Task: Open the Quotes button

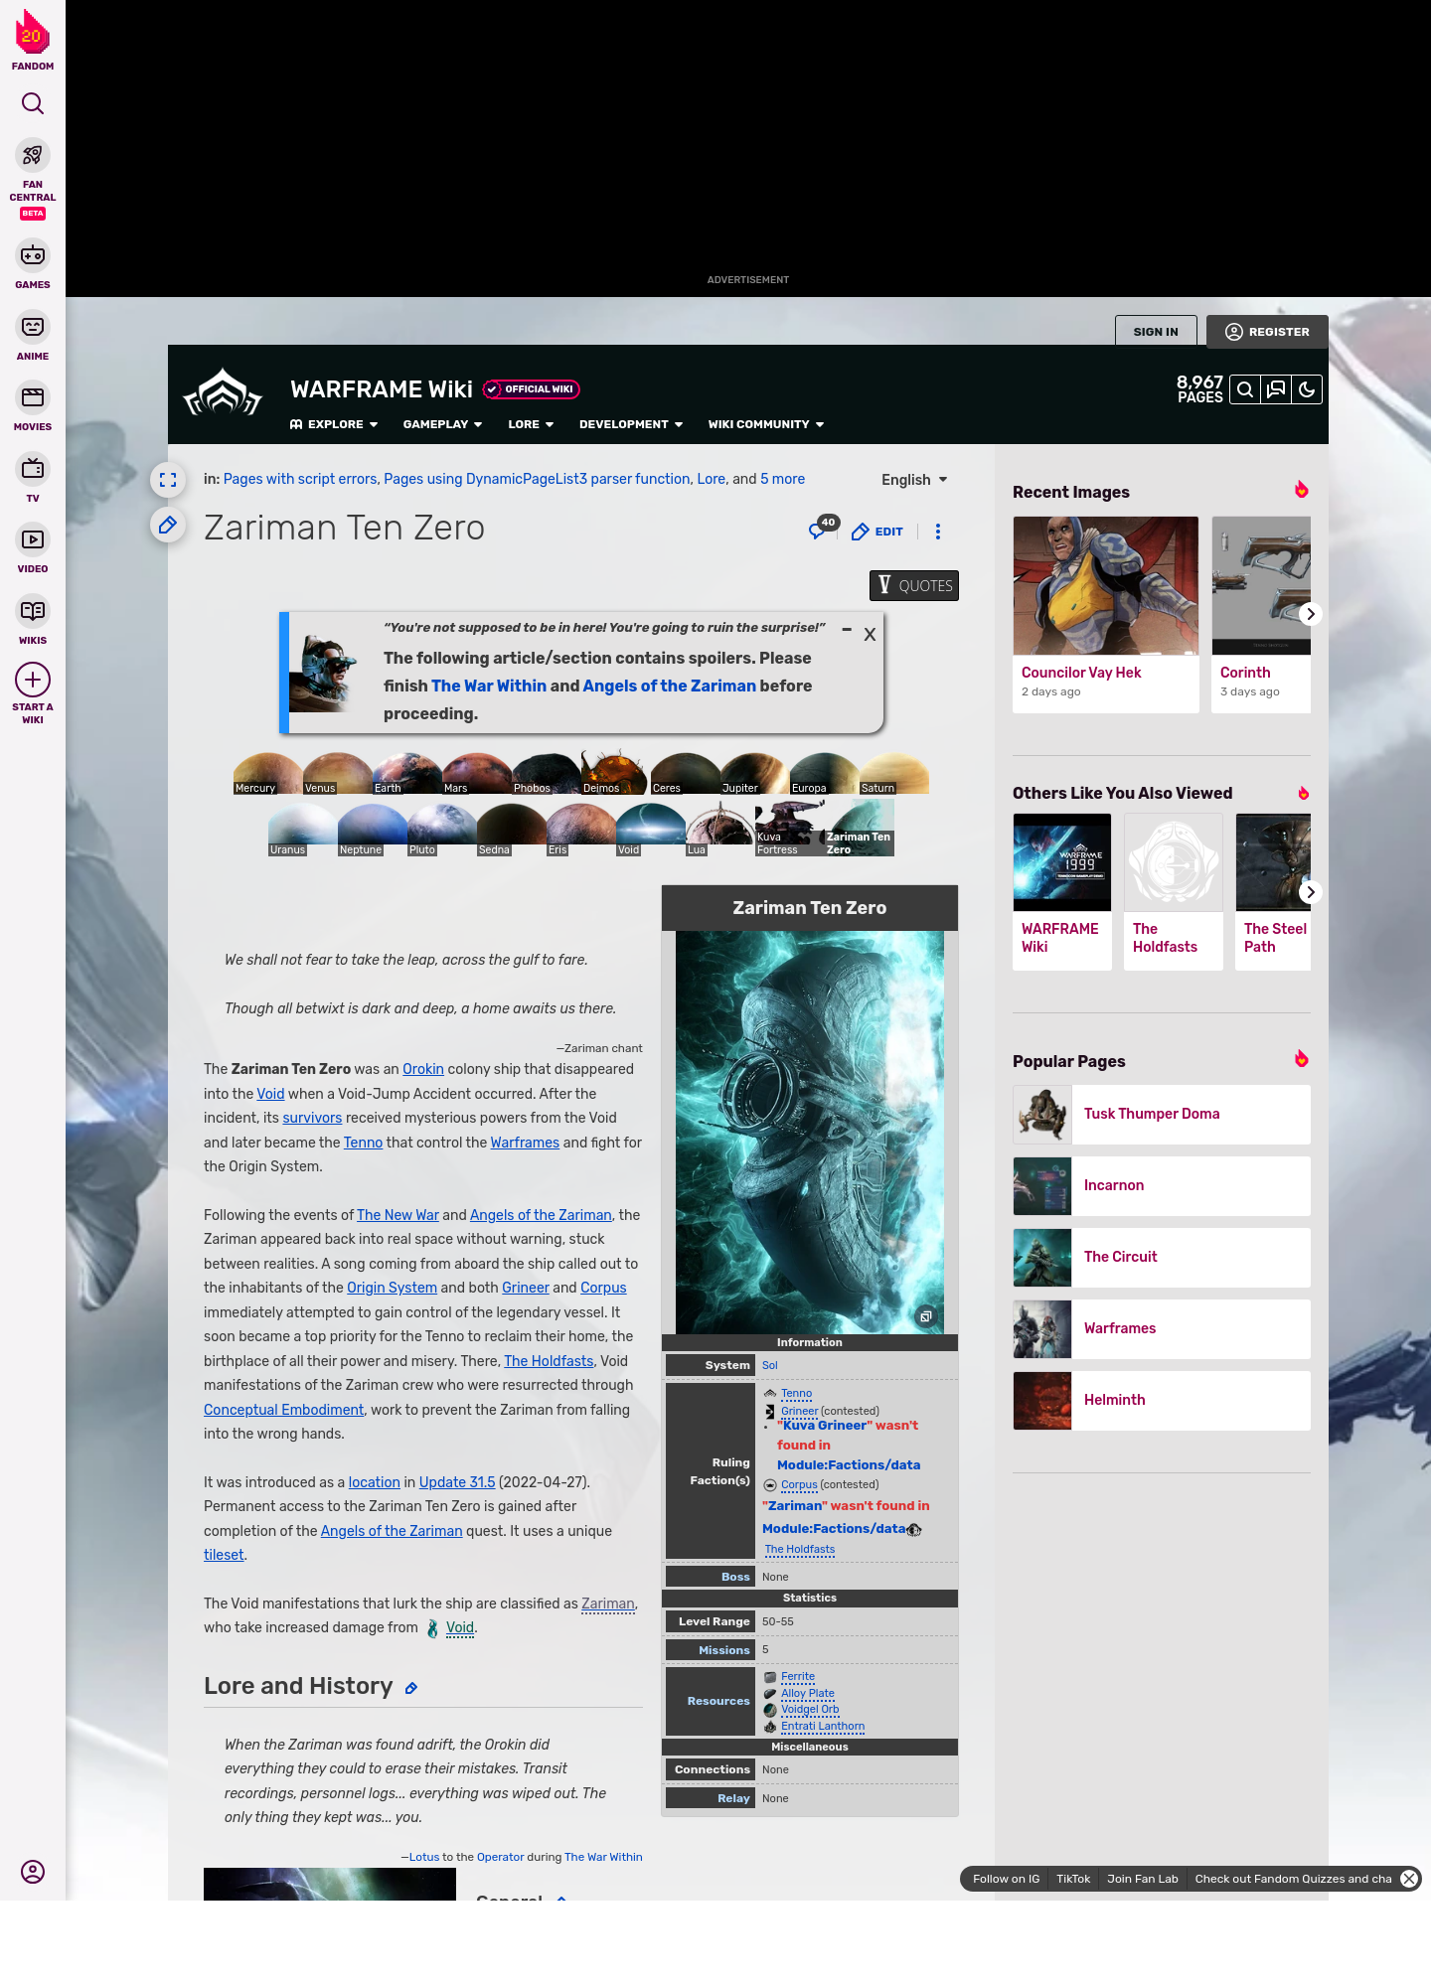Action: (x=914, y=586)
